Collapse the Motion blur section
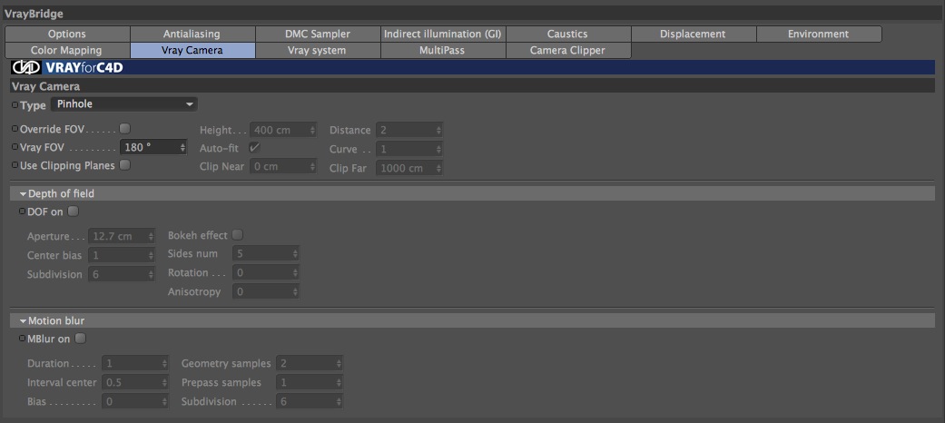 tap(23, 321)
